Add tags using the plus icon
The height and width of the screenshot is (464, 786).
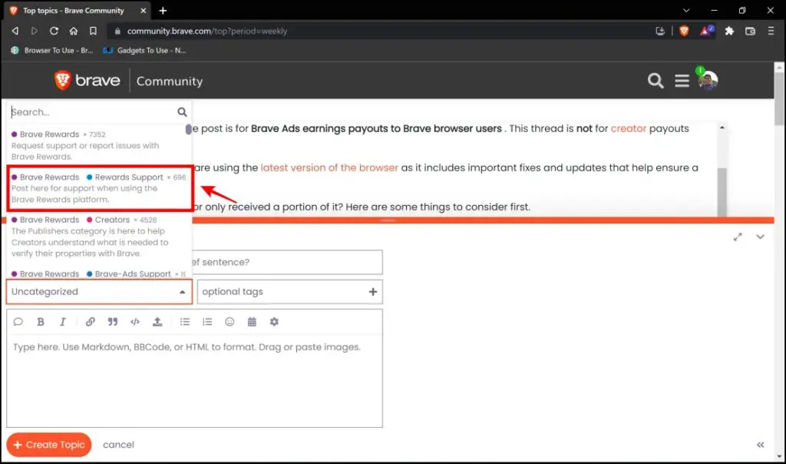[373, 291]
